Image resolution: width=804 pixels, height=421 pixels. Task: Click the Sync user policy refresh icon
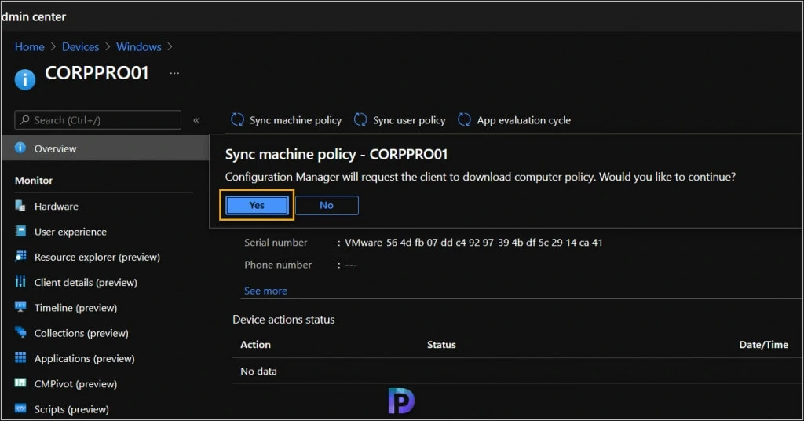[x=360, y=119]
